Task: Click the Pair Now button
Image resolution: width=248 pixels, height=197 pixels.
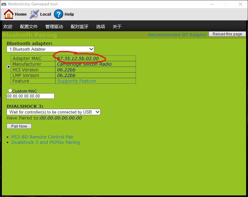Action: coord(19,126)
